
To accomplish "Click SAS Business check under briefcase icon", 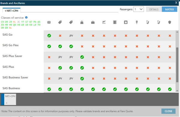I will point(93,89).
